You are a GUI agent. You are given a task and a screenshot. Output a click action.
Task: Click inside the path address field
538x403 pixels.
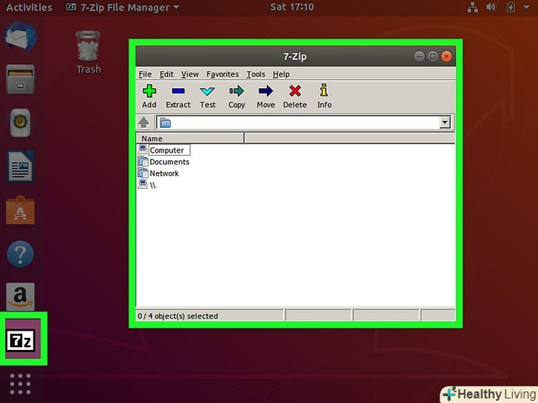pyautogui.click(x=299, y=123)
